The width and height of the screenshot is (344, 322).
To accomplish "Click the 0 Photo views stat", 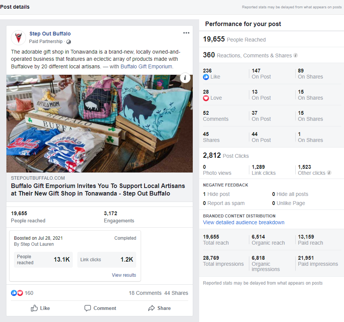I will [x=217, y=170].
